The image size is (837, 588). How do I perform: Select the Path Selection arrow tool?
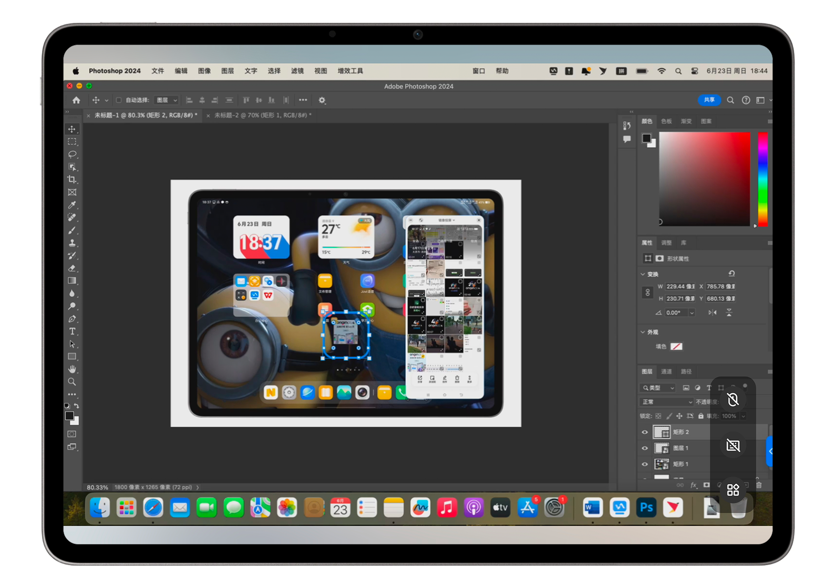click(x=72, y=344)
